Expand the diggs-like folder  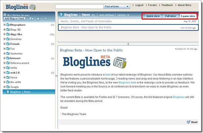[5, 34]
